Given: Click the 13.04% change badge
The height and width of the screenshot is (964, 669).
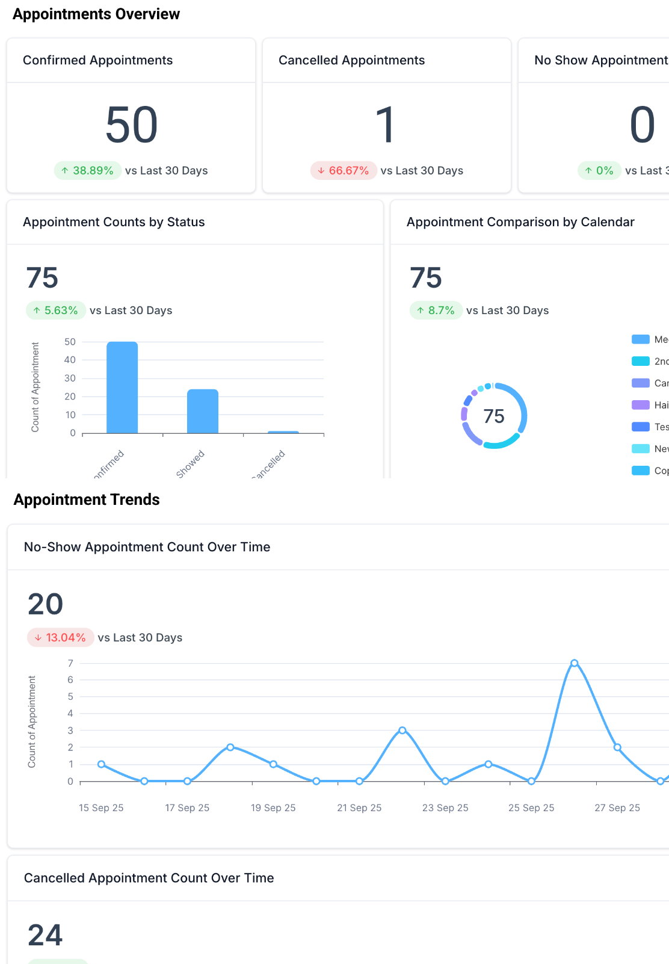Looking at the screenshot, I should [x=61, y=638].
